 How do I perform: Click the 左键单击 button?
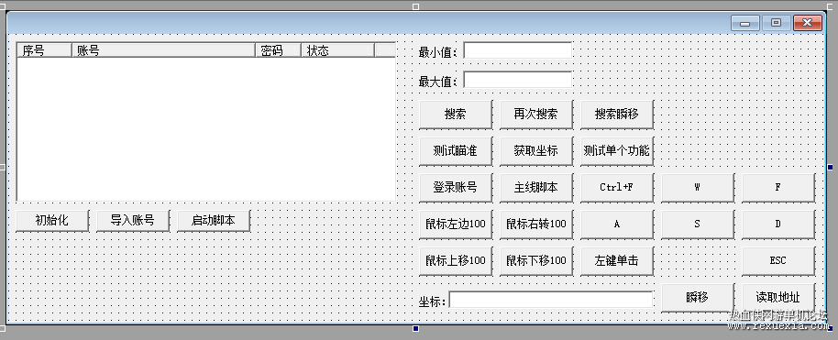(x=617, y=261)
